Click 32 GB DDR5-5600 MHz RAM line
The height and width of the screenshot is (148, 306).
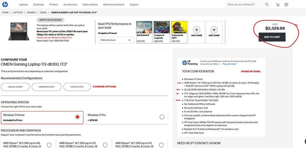[204, 90]
